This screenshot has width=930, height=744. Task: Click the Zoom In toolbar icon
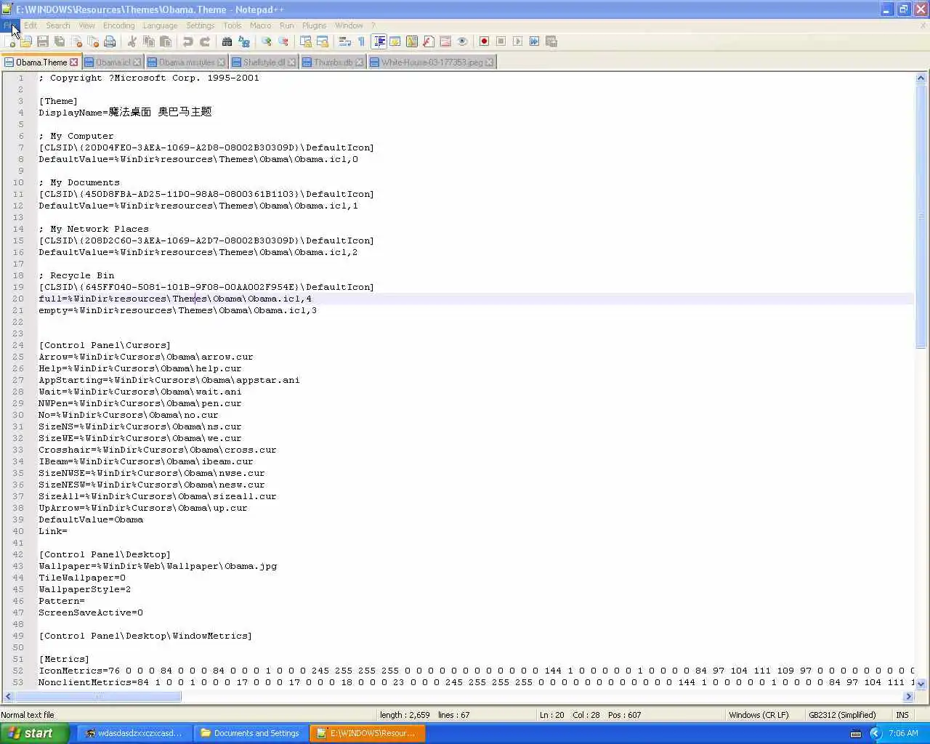[x=267, y=41]
